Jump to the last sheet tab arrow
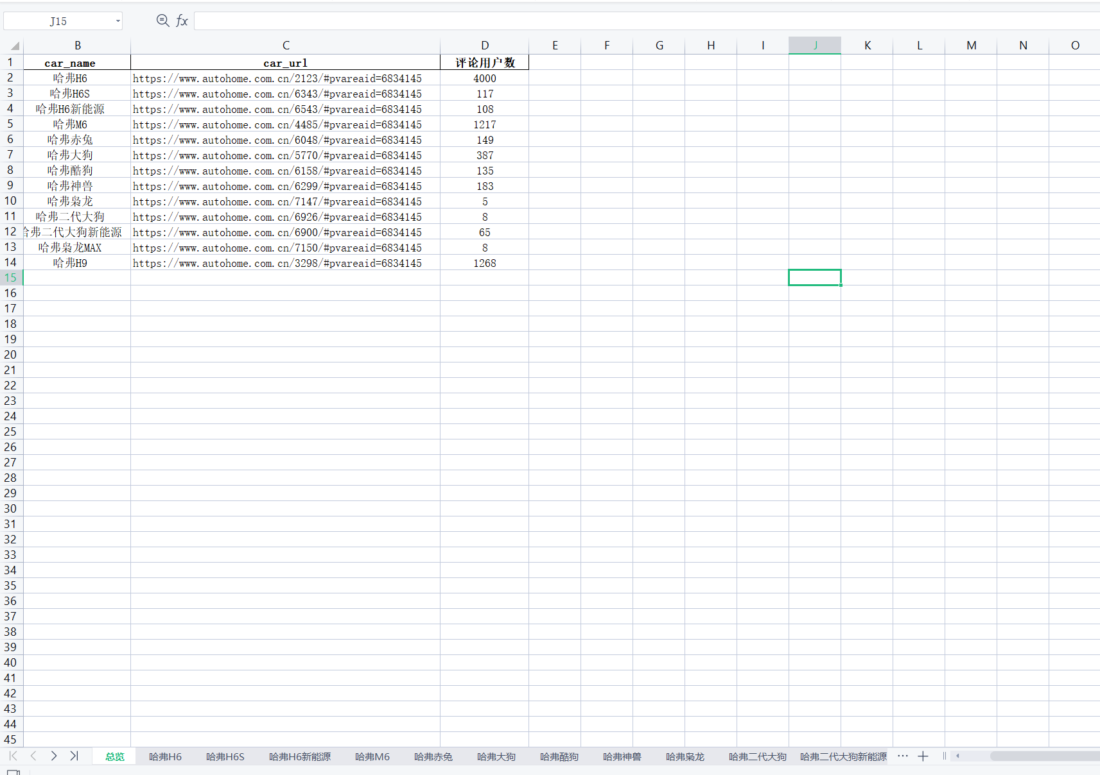 click(74, 756)
